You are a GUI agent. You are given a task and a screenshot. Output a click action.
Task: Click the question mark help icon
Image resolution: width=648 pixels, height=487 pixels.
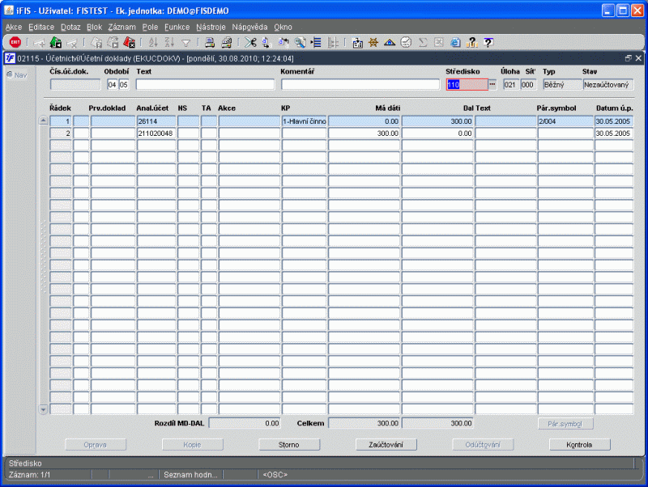point(488,42)
